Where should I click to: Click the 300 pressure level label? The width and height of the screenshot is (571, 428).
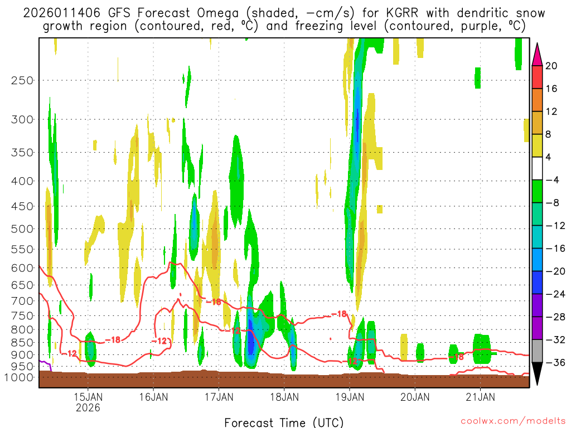pos(22,119)
